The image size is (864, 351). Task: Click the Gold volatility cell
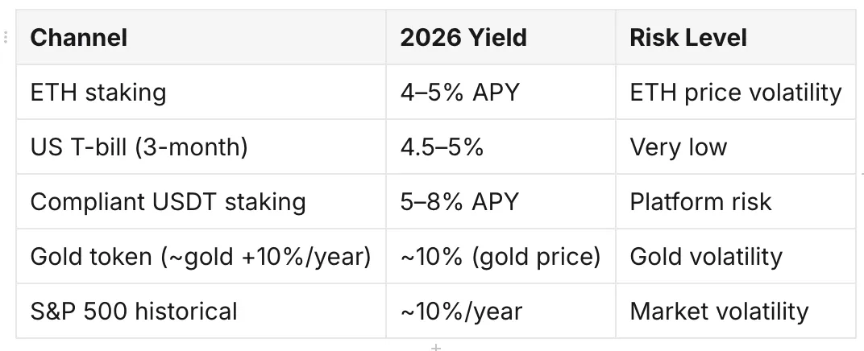tap(736, 256)
